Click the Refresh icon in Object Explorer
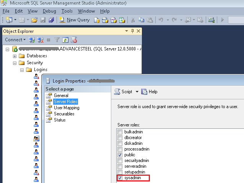This screenshot has width=244, height=183. (x=65, y=40)
